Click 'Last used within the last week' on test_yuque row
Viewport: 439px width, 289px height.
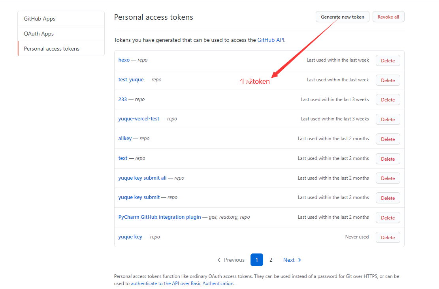tap(338, 80)
